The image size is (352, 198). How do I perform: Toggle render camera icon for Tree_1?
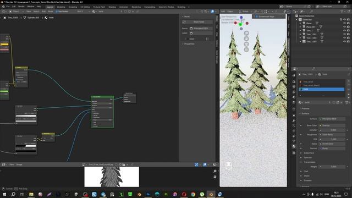coord(348,31)
